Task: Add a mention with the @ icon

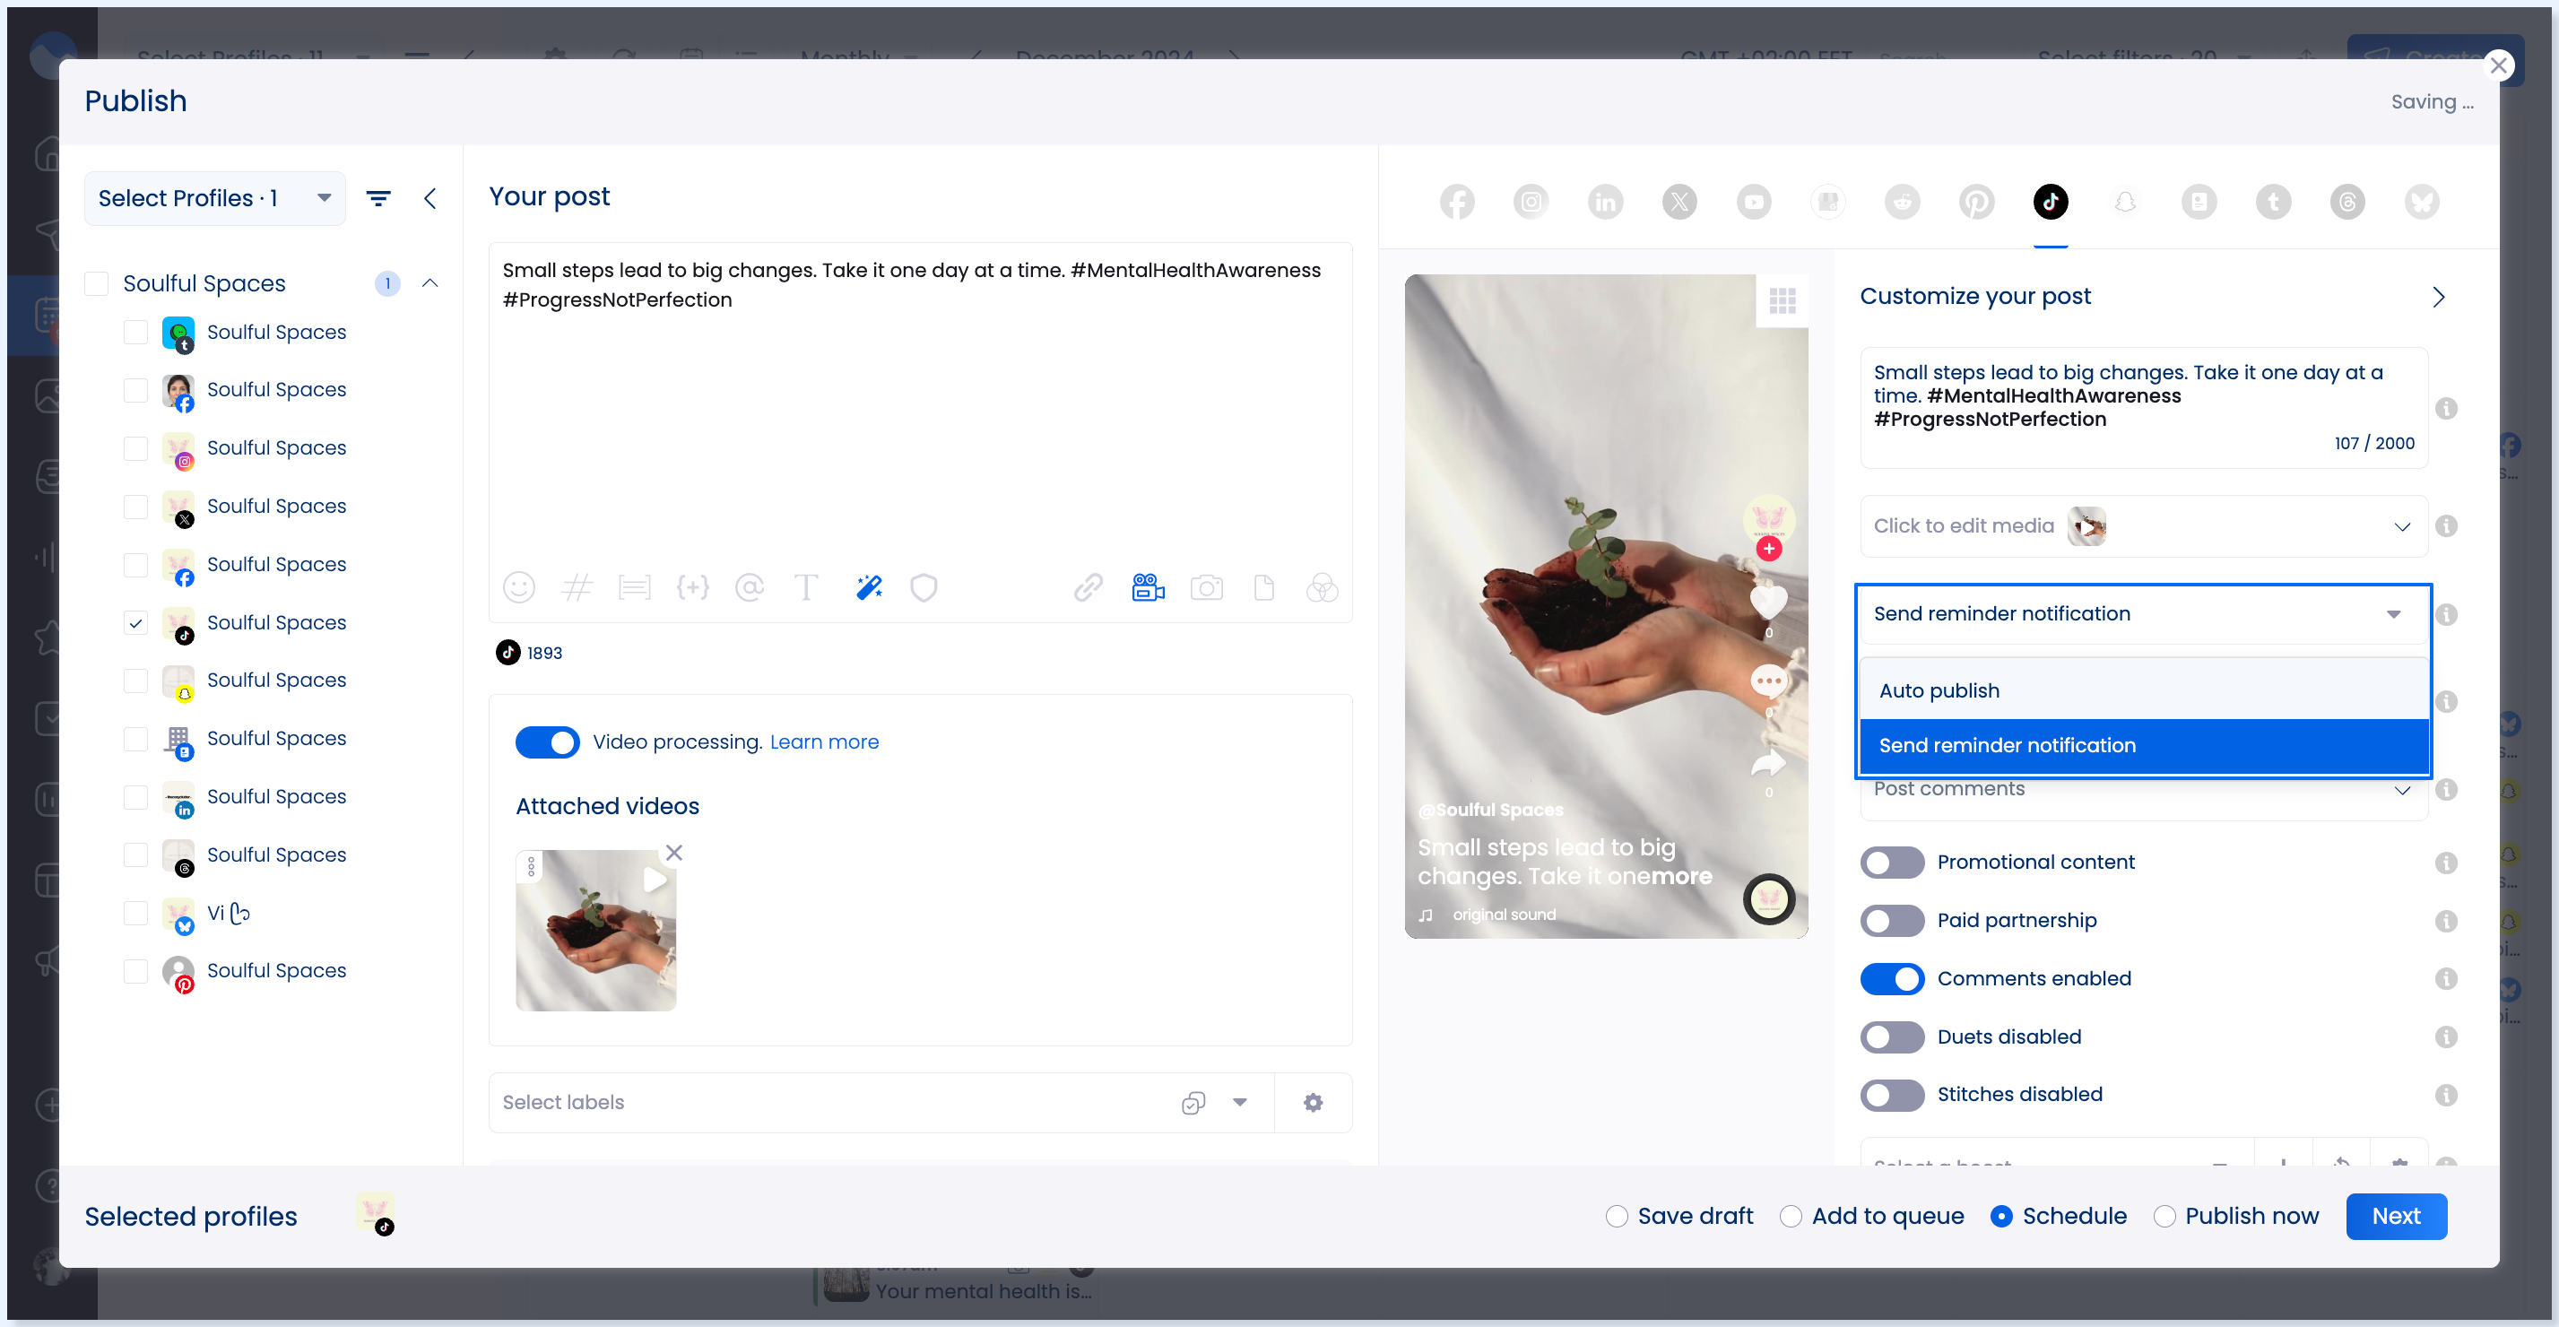Action: point(749,588)
